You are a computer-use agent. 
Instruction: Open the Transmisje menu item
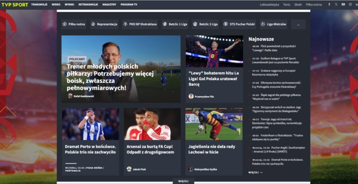tap(39, 5)
